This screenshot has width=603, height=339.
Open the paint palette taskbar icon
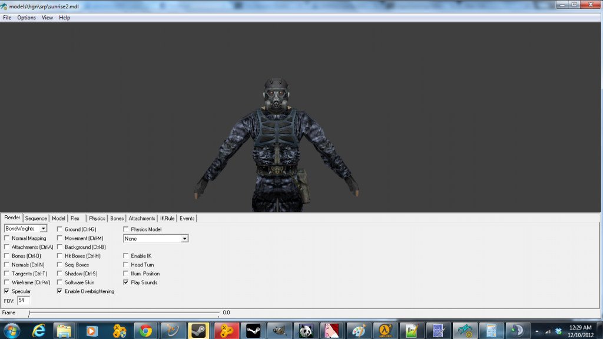[x=359, y=331]
